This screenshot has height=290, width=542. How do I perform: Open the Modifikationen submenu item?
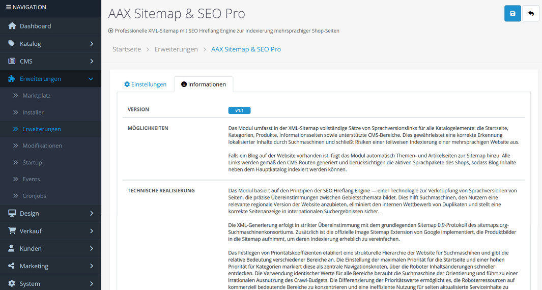tap(42, 146)
